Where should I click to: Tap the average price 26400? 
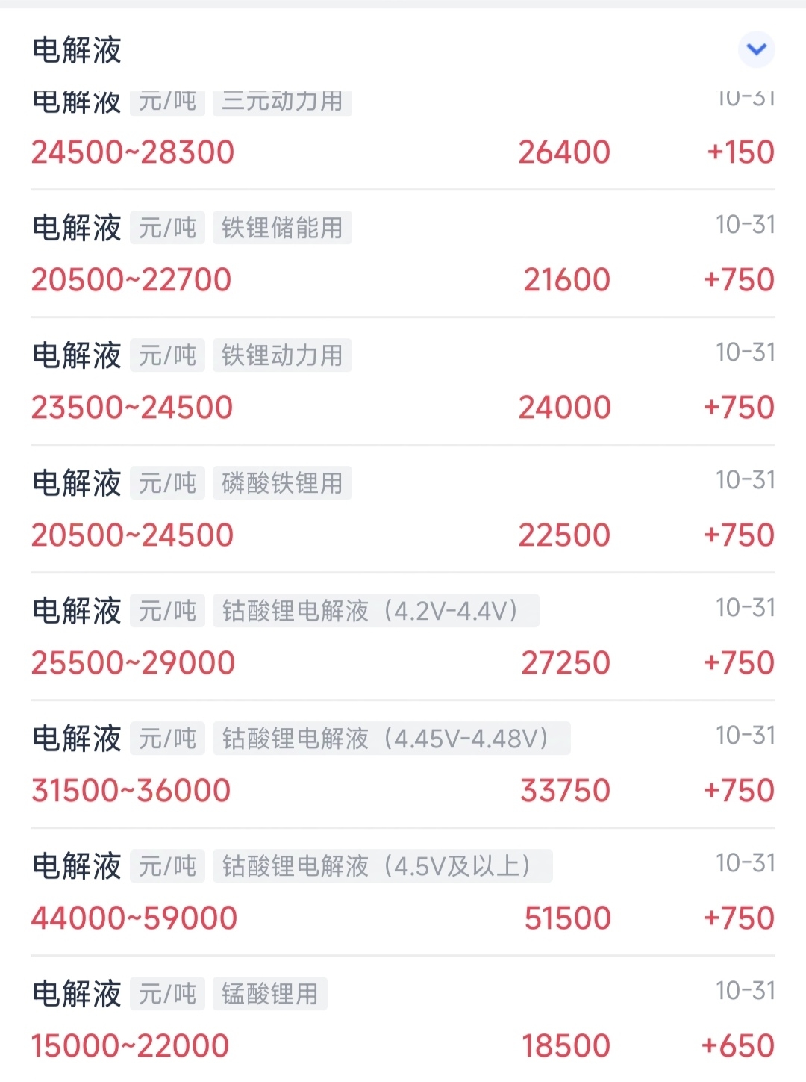click(x=565, y=152)
